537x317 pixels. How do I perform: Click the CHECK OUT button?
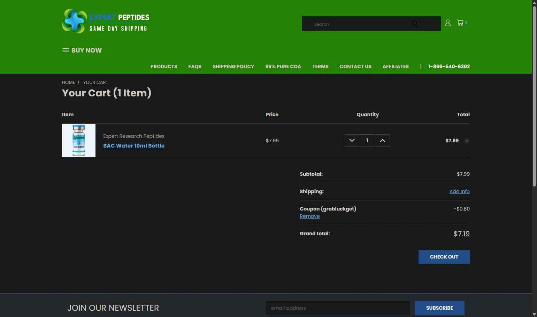444,257
